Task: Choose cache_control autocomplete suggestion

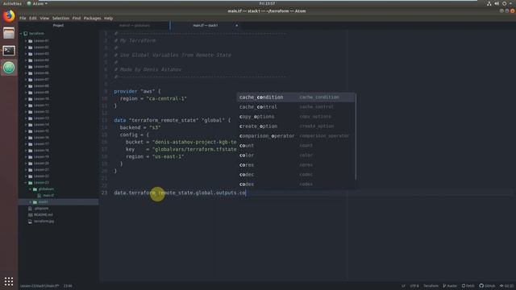Action: point(296,107)
